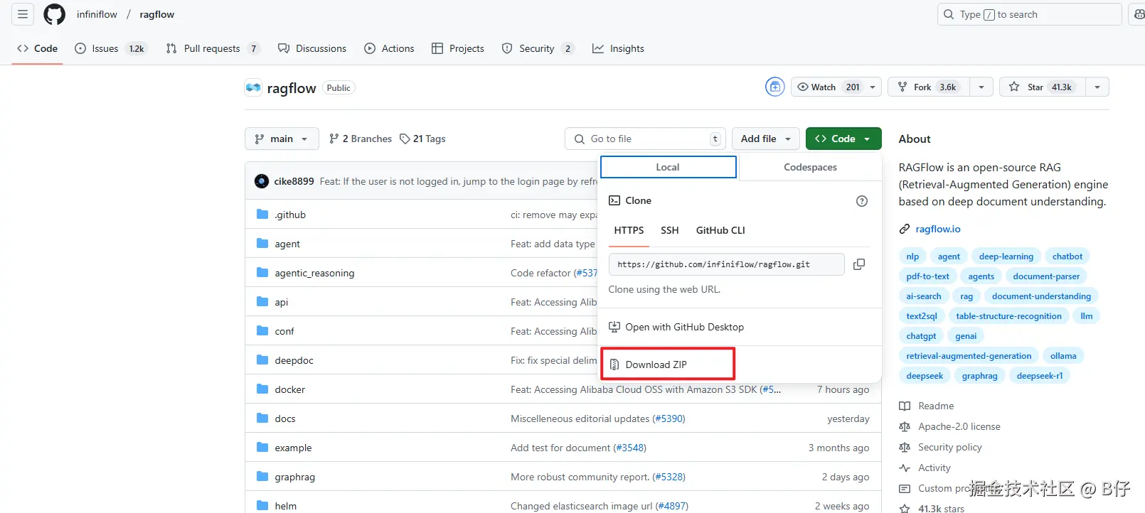Click cike8899's commit author avatar
Image resolution: width=1145 pixels, height=513 pixels.
coord(262,181)
